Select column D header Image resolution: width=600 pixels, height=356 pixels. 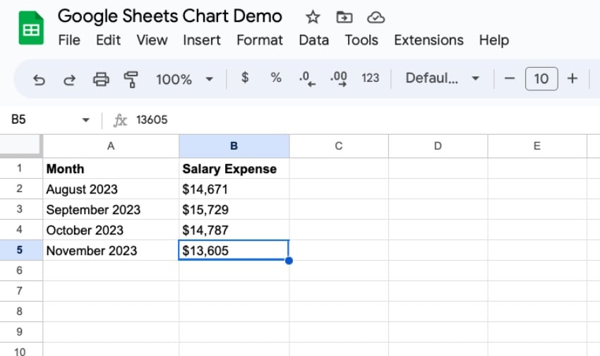click(x=438, y=146)
